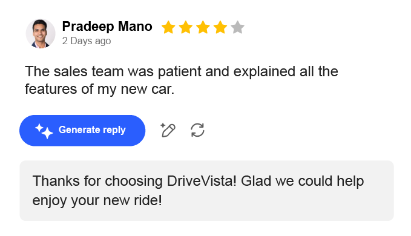The image size is (411, 236).
Task: Click the 2 Days ago timestamp
Action: 87,41
